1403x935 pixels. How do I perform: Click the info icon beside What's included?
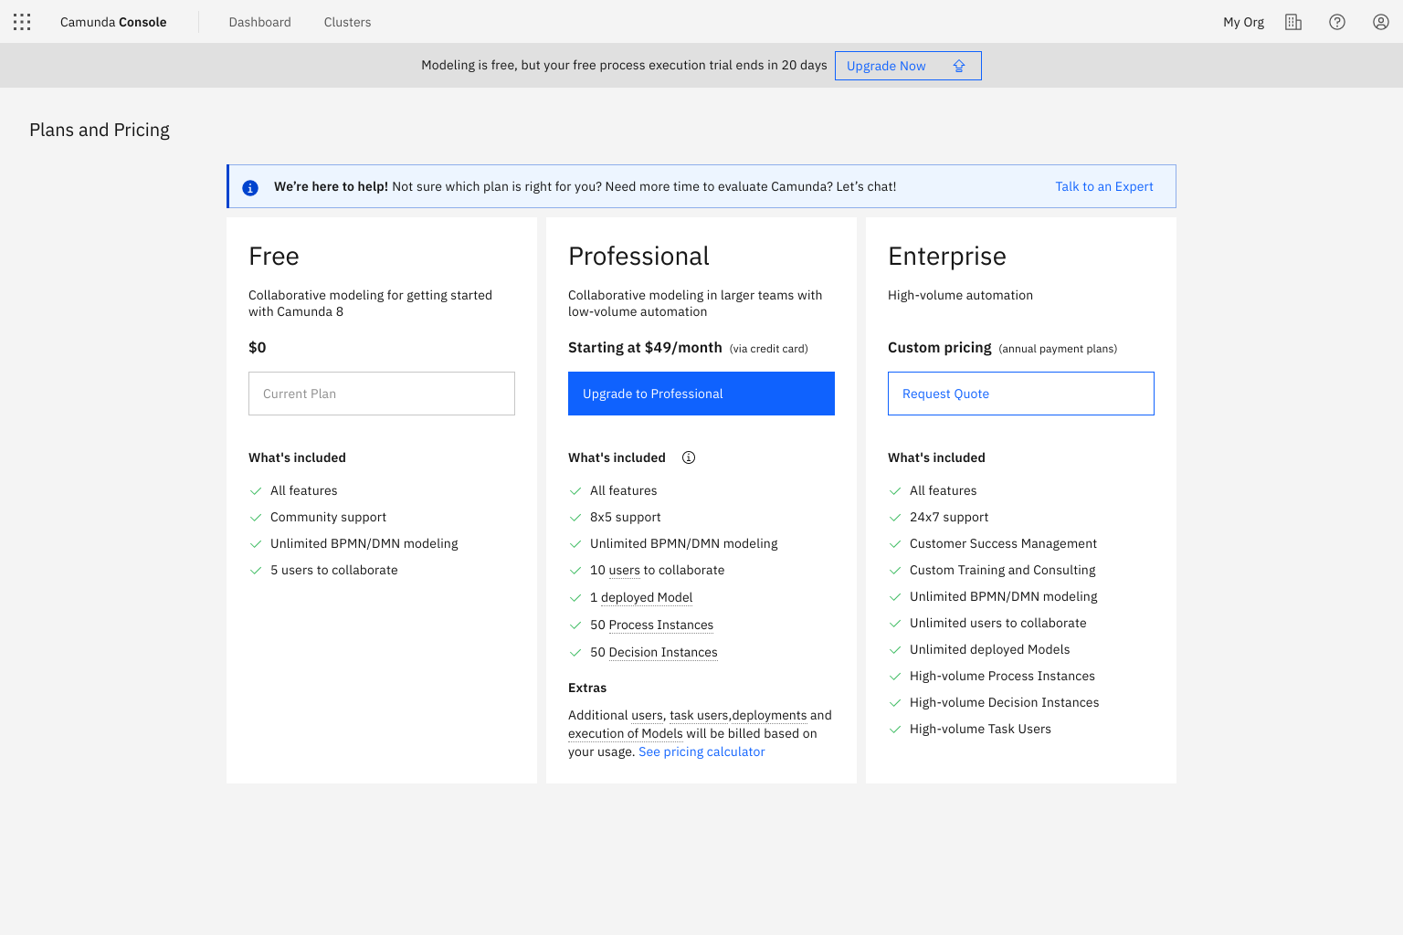click(x=689, y=457)
